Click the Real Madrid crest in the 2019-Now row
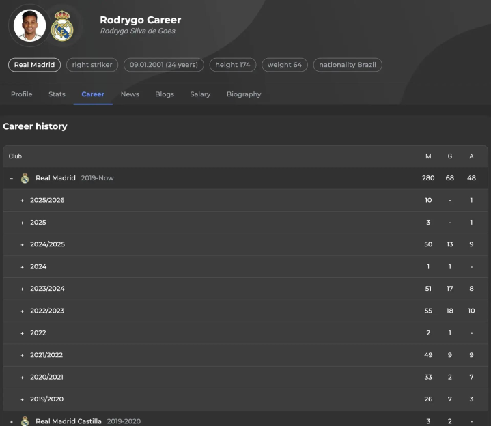 pyautogui.click(x=25, y=178)
